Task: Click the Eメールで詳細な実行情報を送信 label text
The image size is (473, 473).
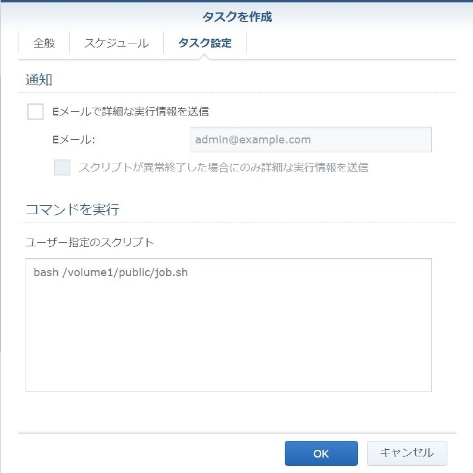Action: click(130, 111)
